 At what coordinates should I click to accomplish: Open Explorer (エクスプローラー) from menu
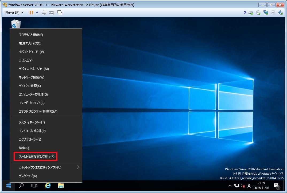(46, 139)
